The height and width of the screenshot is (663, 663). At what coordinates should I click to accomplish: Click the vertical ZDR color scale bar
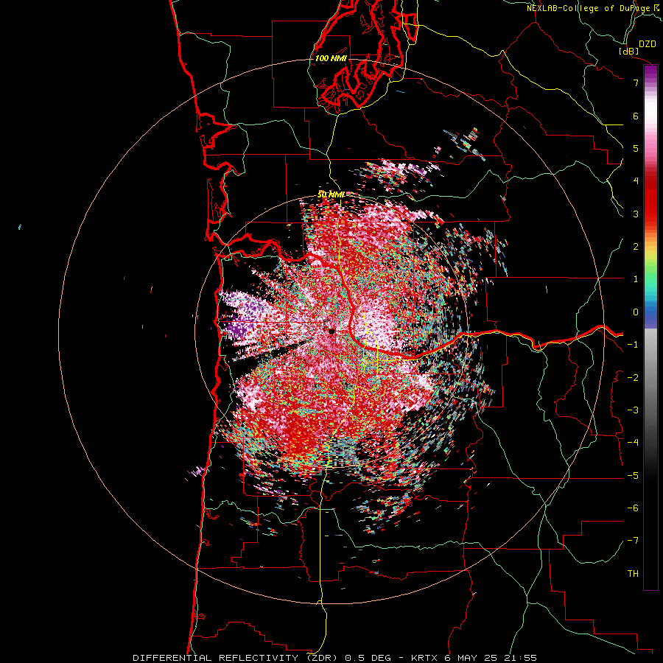[x=650, y=327]
